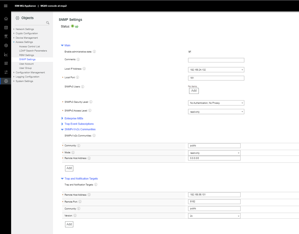Focus the SNMPv1/v2c Community name field
The width and height of the screenshot is (299, 234).
pos(214,146)
